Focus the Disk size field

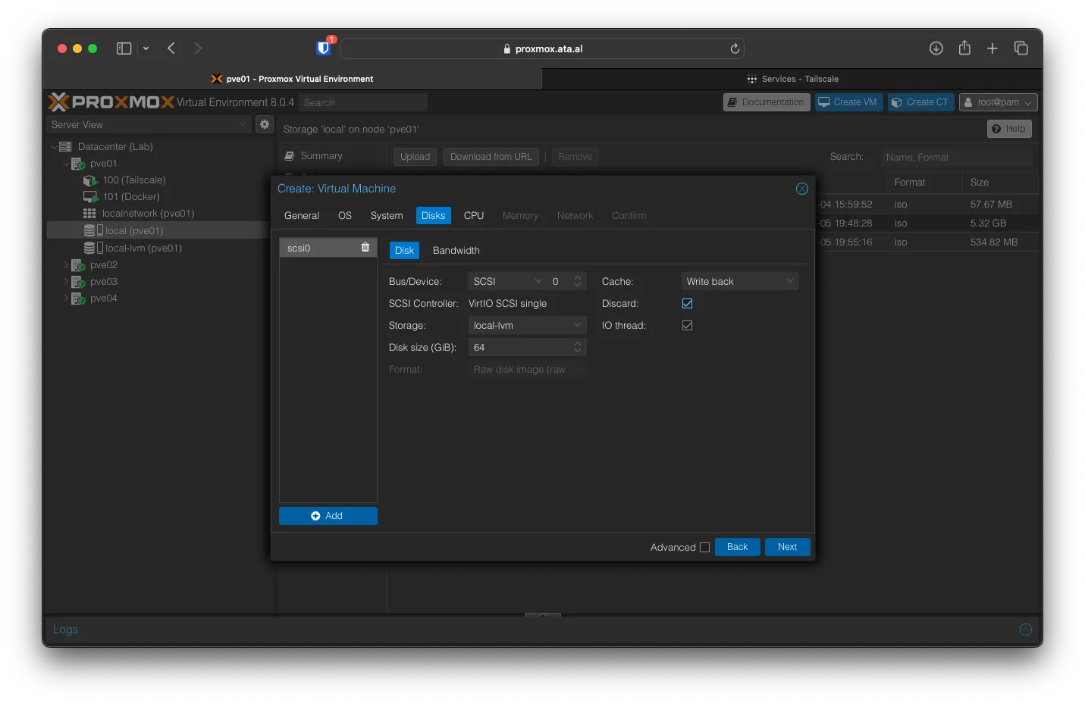click(519, 347)
